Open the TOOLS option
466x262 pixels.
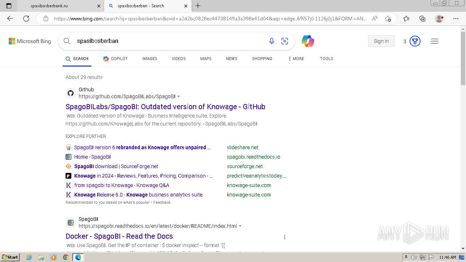327,59
